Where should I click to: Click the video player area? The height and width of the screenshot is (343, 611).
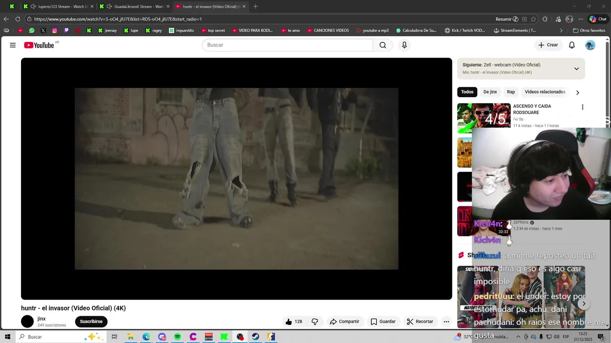pyautogui.click(x=236, y=179)
